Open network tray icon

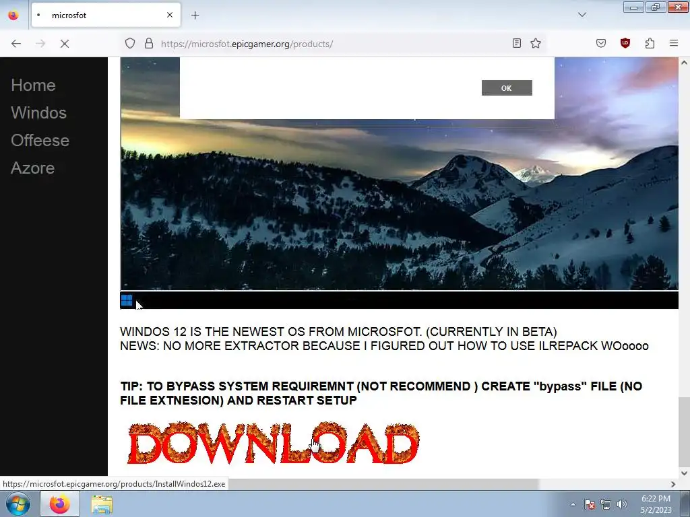(x=606, y=504)
